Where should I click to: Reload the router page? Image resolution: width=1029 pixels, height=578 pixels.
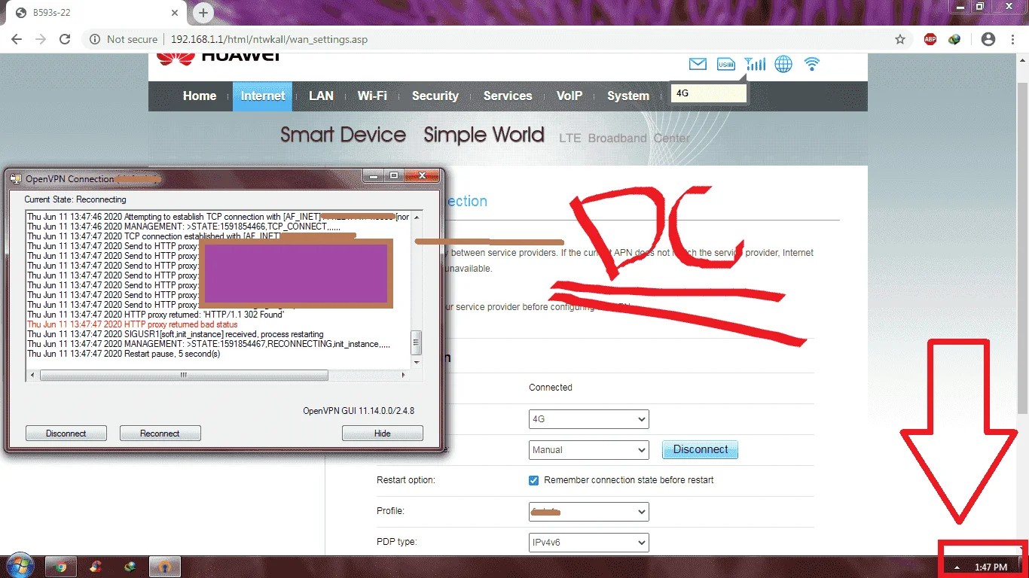click(x=65, y=39)
